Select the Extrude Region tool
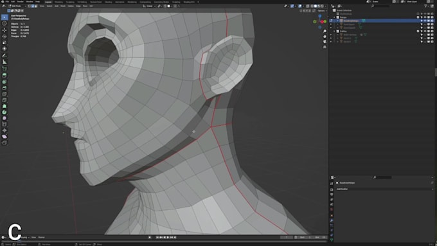Screen dimensions: 437x246 pyautogui.click(x=4, y=76)
